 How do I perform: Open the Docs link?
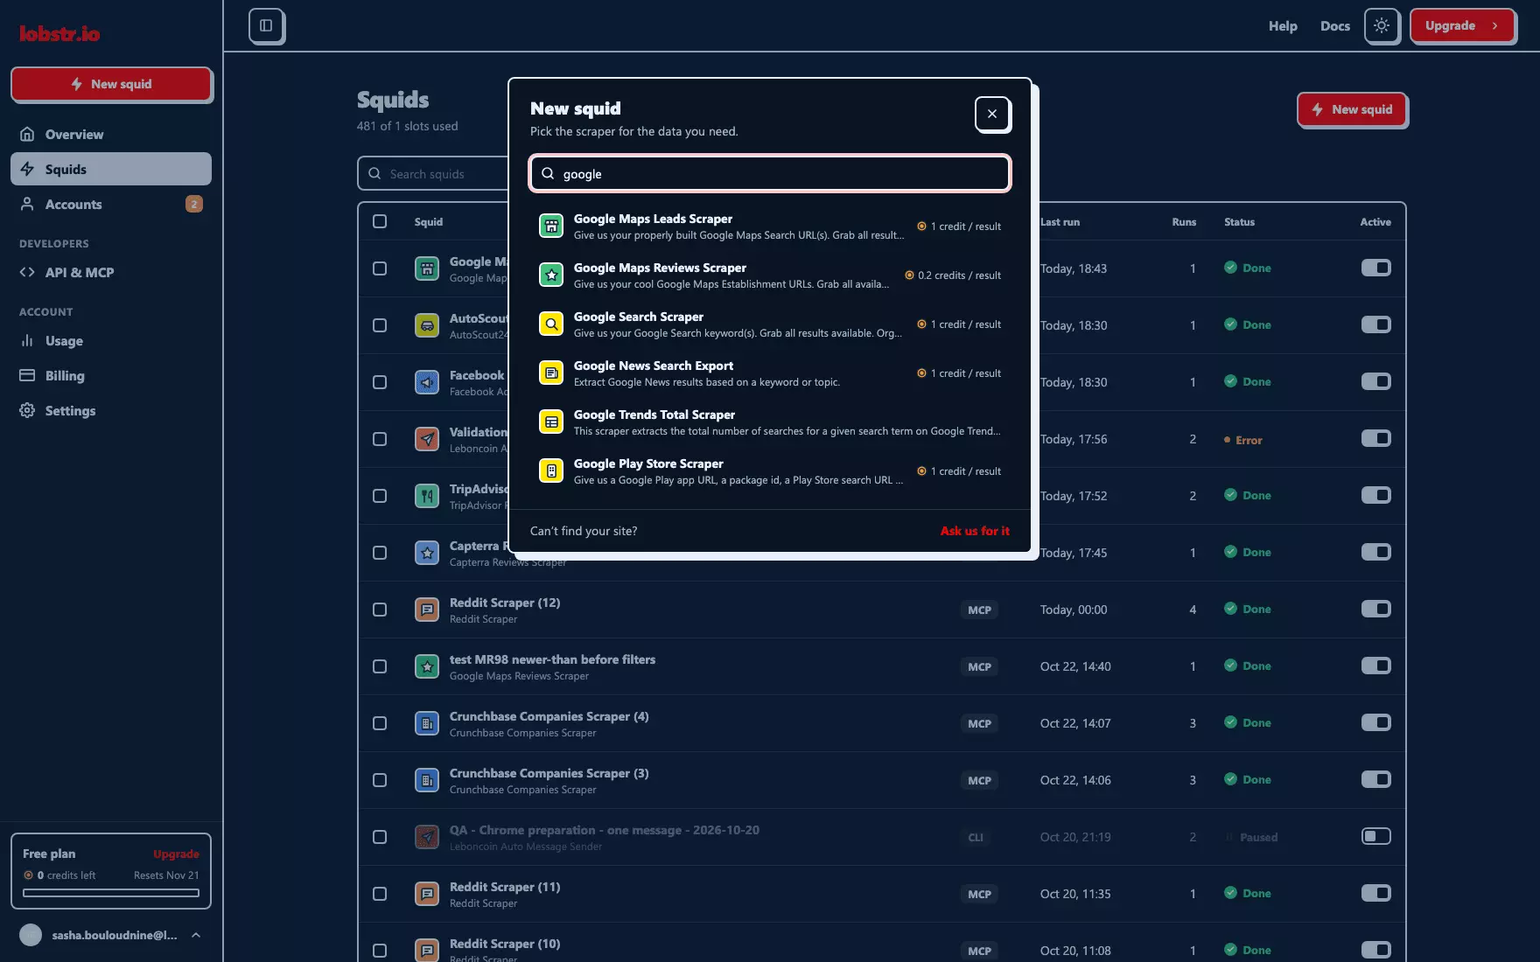tap(1335, 26)
